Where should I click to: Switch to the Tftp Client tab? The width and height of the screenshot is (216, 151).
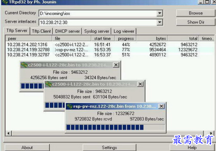tap(41, 31)
